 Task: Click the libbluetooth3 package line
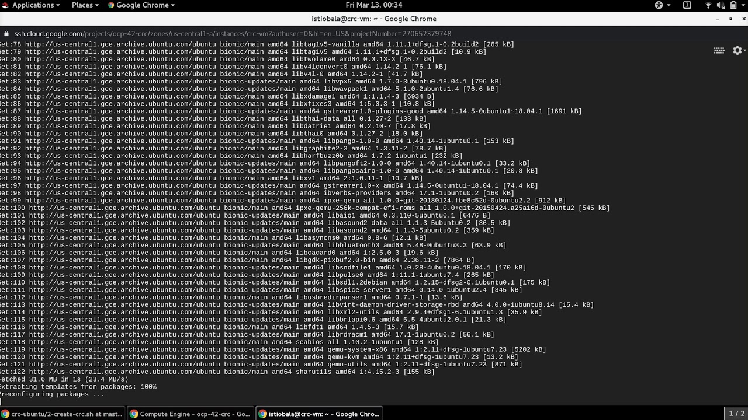click(253, 246)
